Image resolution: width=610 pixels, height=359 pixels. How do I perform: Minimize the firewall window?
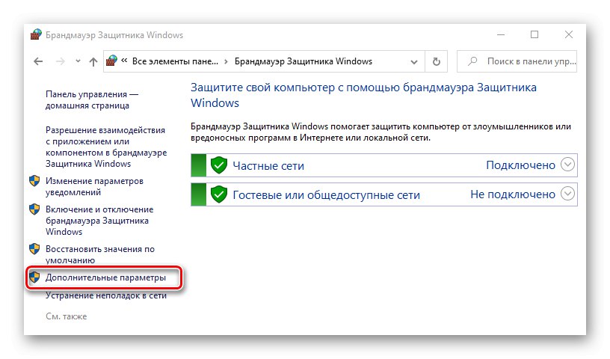pyautogui.click(x=501, y=34)
